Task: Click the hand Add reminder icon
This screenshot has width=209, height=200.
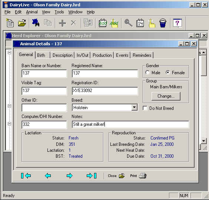Action: (114, 23)
